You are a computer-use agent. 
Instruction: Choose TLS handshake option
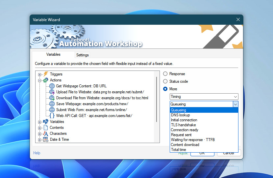[x=204, y=125]
